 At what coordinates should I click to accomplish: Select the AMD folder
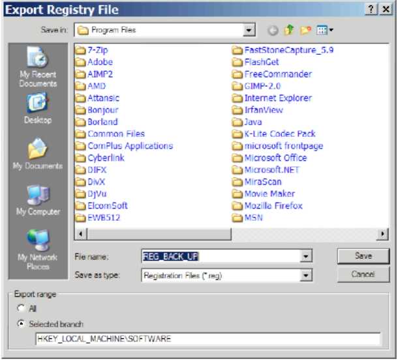pos(91,86)
